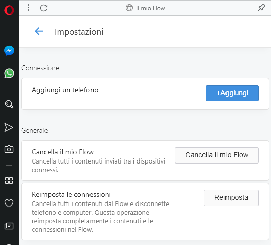Click the Reimposta button
The height and width of the screenshot is (245, 271).
(231, 198)
